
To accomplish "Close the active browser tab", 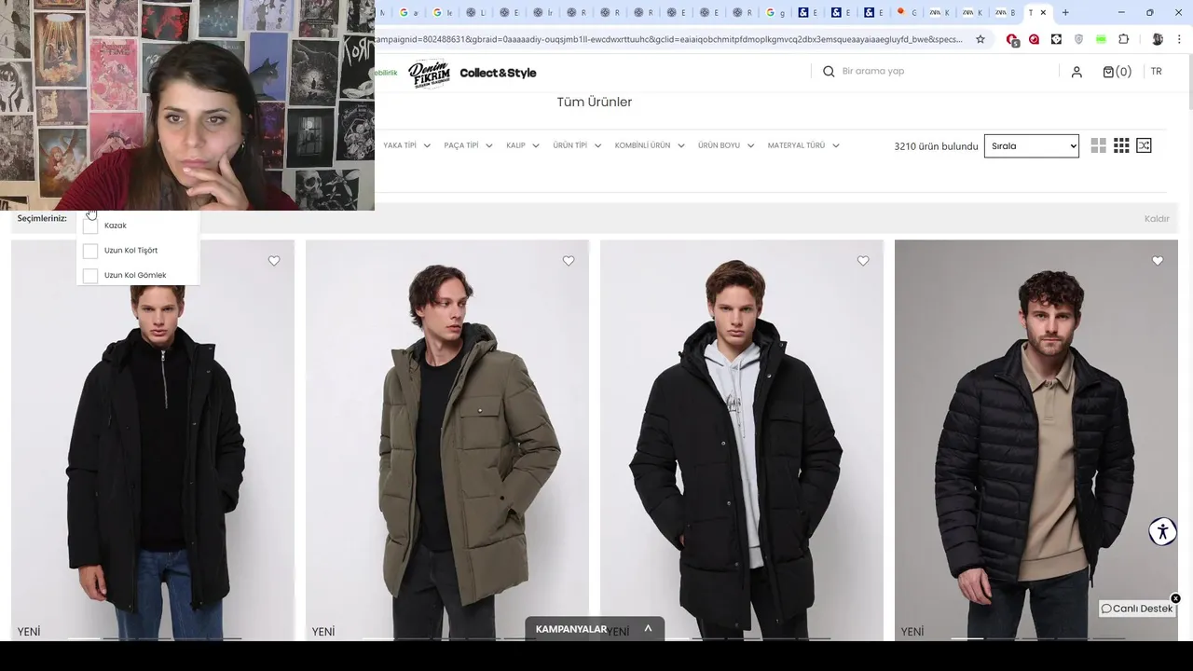I will pos(1043,12).
